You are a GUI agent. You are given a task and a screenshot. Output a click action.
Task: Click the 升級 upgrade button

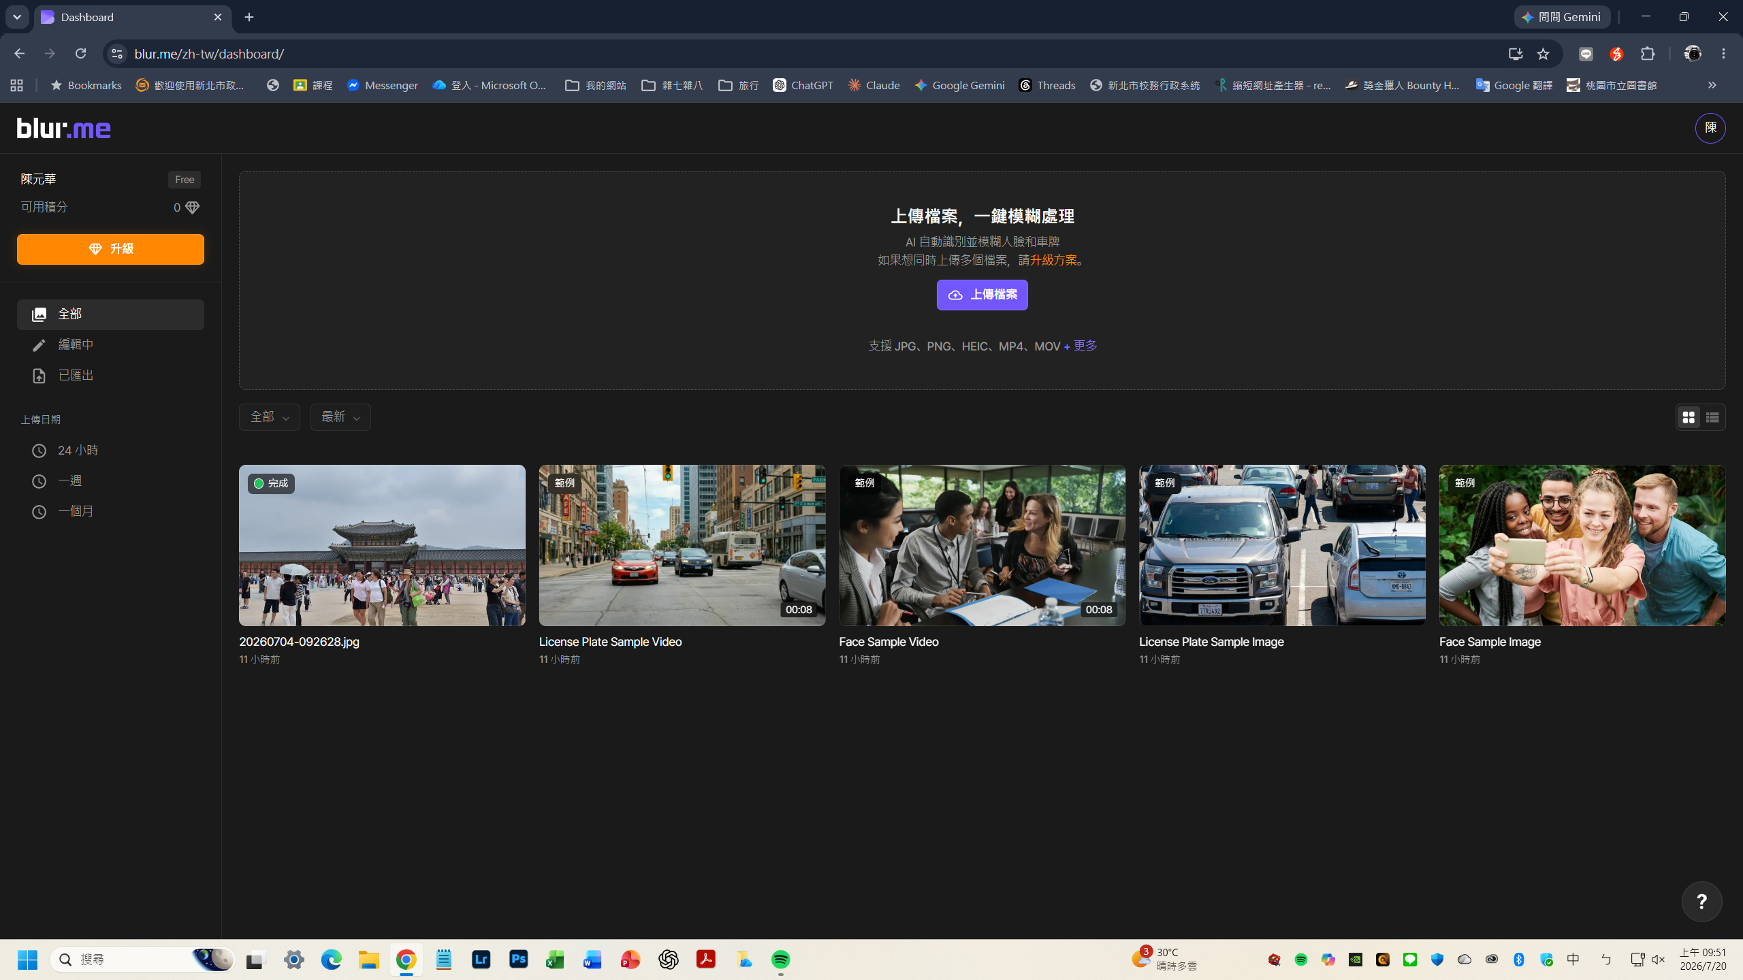click(x=110, y=249)
